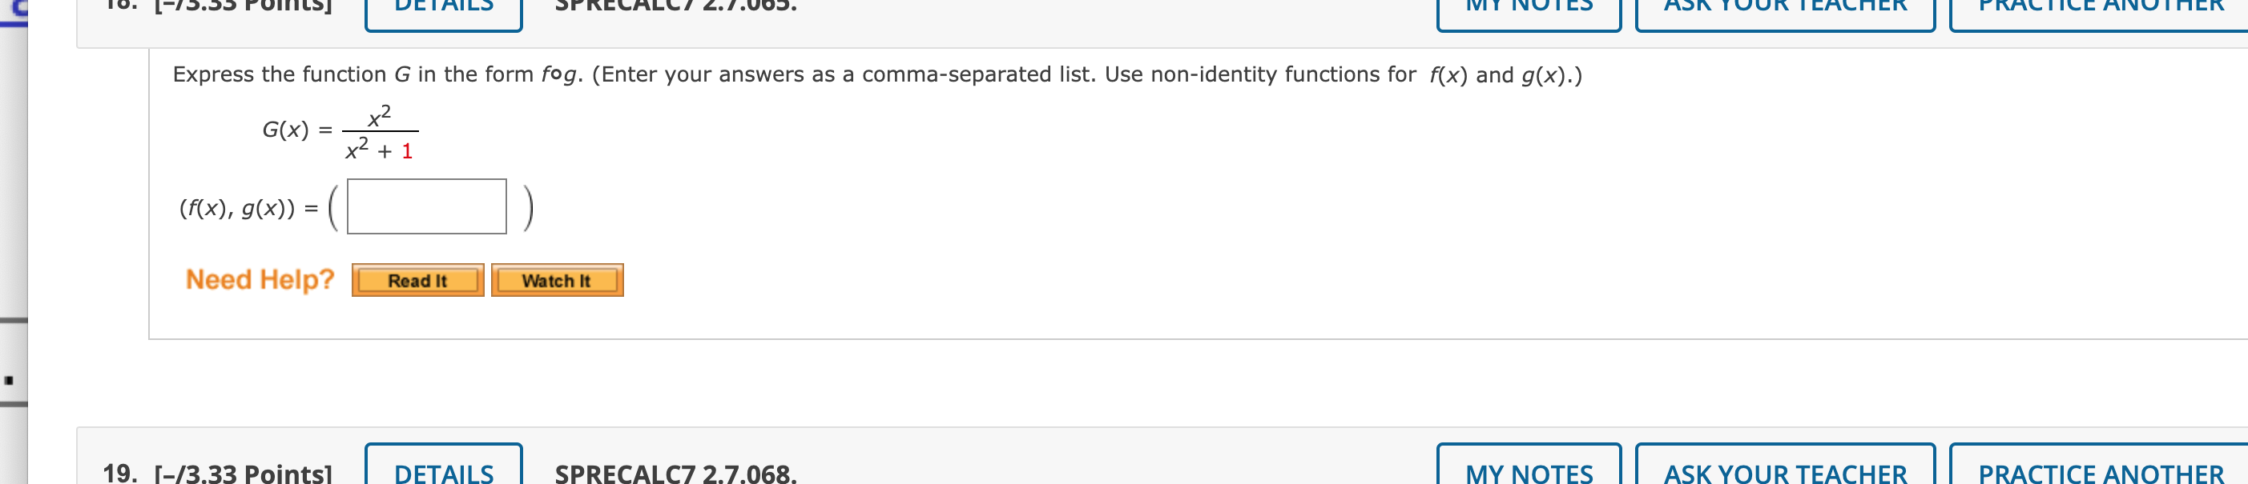Image resolution: width=2248 pixels, height=484 pixels.
Task: Click the question 19 points label
Action: (244, 473)
